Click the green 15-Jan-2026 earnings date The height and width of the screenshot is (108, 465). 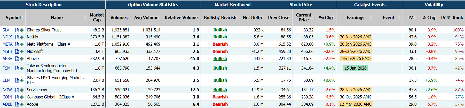coord(355,68)
